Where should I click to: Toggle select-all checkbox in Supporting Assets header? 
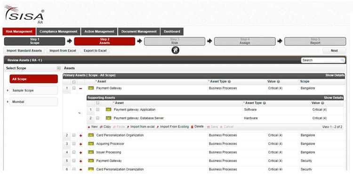[97, 103]
